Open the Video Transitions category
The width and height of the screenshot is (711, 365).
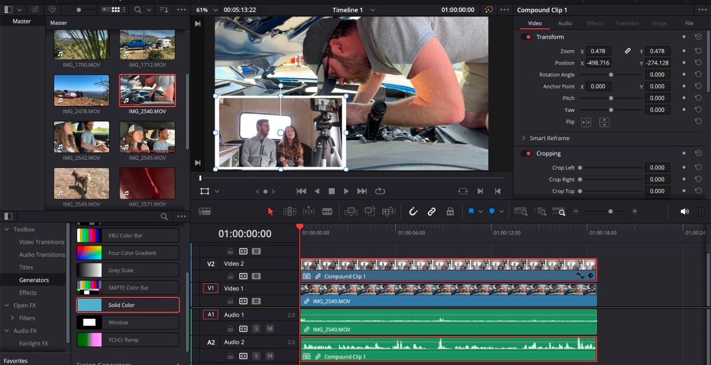pos(40,242)
